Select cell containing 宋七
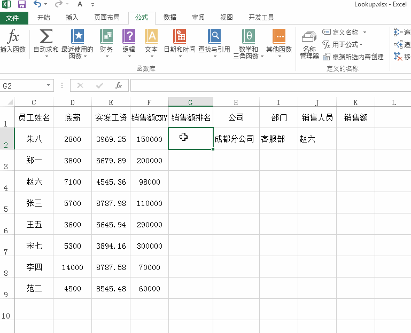Image resolution: width=411 pixels, height=333 pixels. pos(34,245)
